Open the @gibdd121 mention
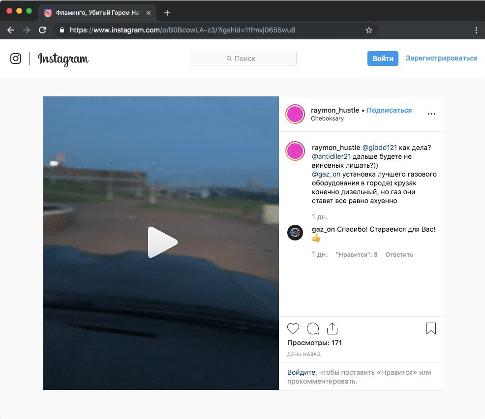This screenshot has width=485, height=419. pos(380,148)
